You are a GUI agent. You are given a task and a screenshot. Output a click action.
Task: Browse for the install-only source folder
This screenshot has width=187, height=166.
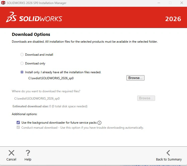(135, 78)
